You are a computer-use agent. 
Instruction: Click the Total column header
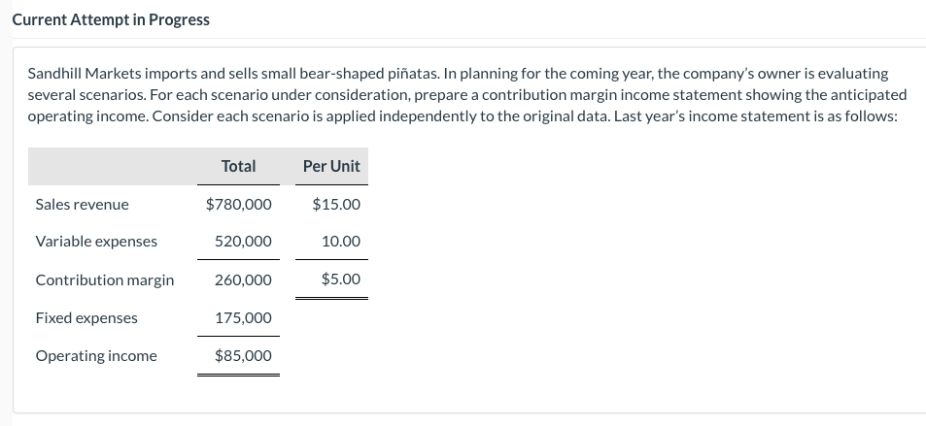click(x=239, y=166)
